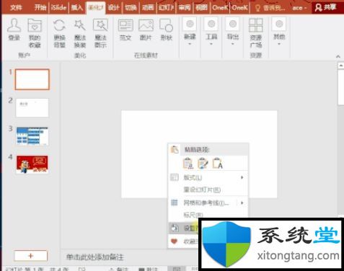This screenshot has width=344, height=271.
Task: Click the 图片 online pictures icon
Action: tap(146, 25)
